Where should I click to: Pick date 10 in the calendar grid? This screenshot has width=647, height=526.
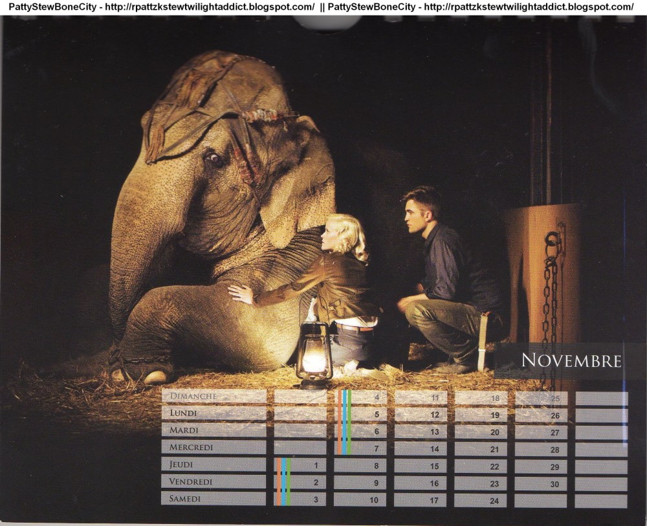coord(360,500)
